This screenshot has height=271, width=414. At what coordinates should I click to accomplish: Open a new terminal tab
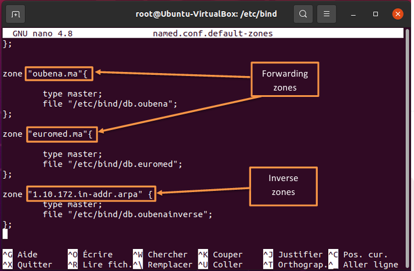point(16,13)
